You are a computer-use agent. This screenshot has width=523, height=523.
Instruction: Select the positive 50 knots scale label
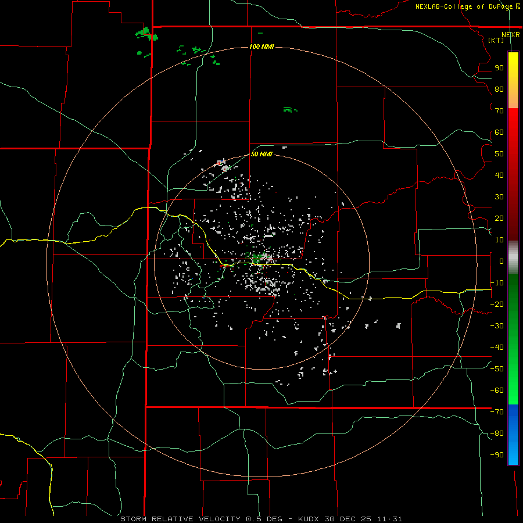coord(499,154)
